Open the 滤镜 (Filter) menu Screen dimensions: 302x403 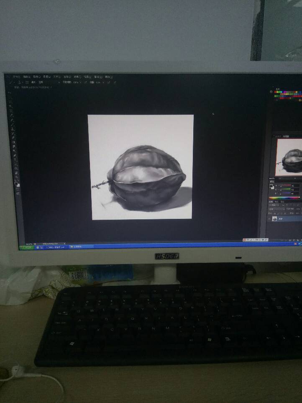coord(77,77)
